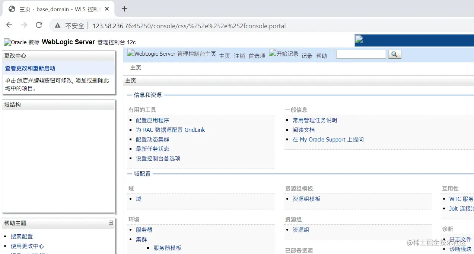This screenshot has height=254, width=474.
Task: Open the 集群 link
Action: (141, 240)
